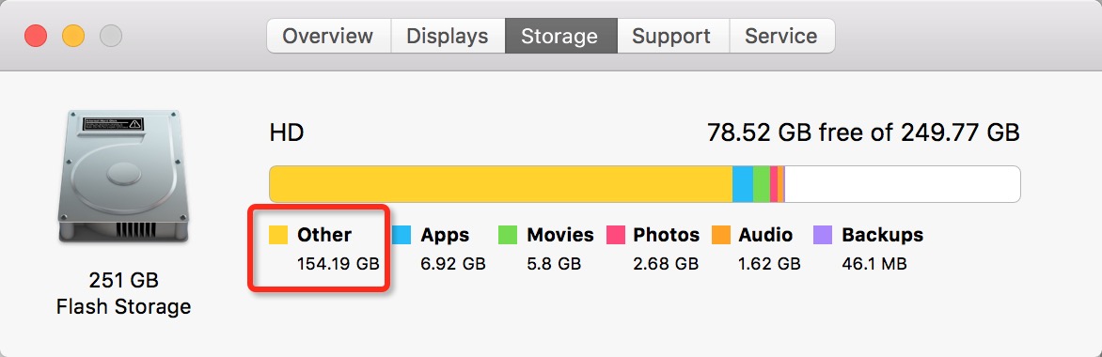Open the Displays tab
Viewport: 1102px width, 357px height.
448,36
